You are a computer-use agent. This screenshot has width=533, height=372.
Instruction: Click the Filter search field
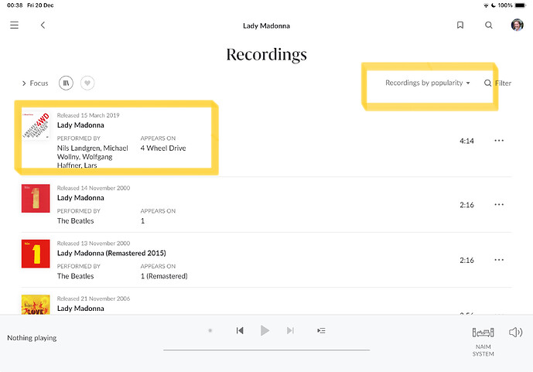tap(497, 84)
